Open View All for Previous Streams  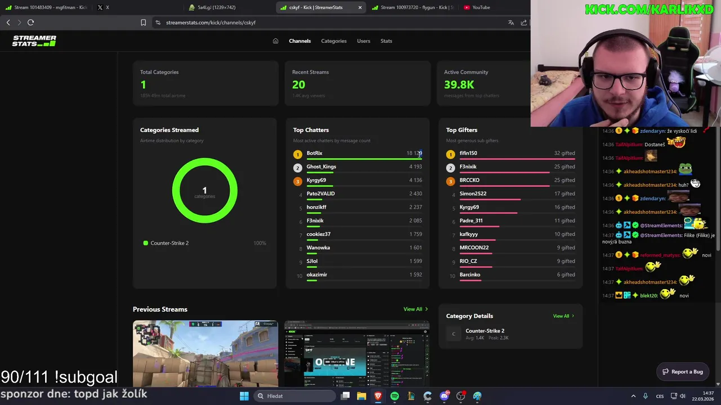pyautogui.click(x=416, y=309)
